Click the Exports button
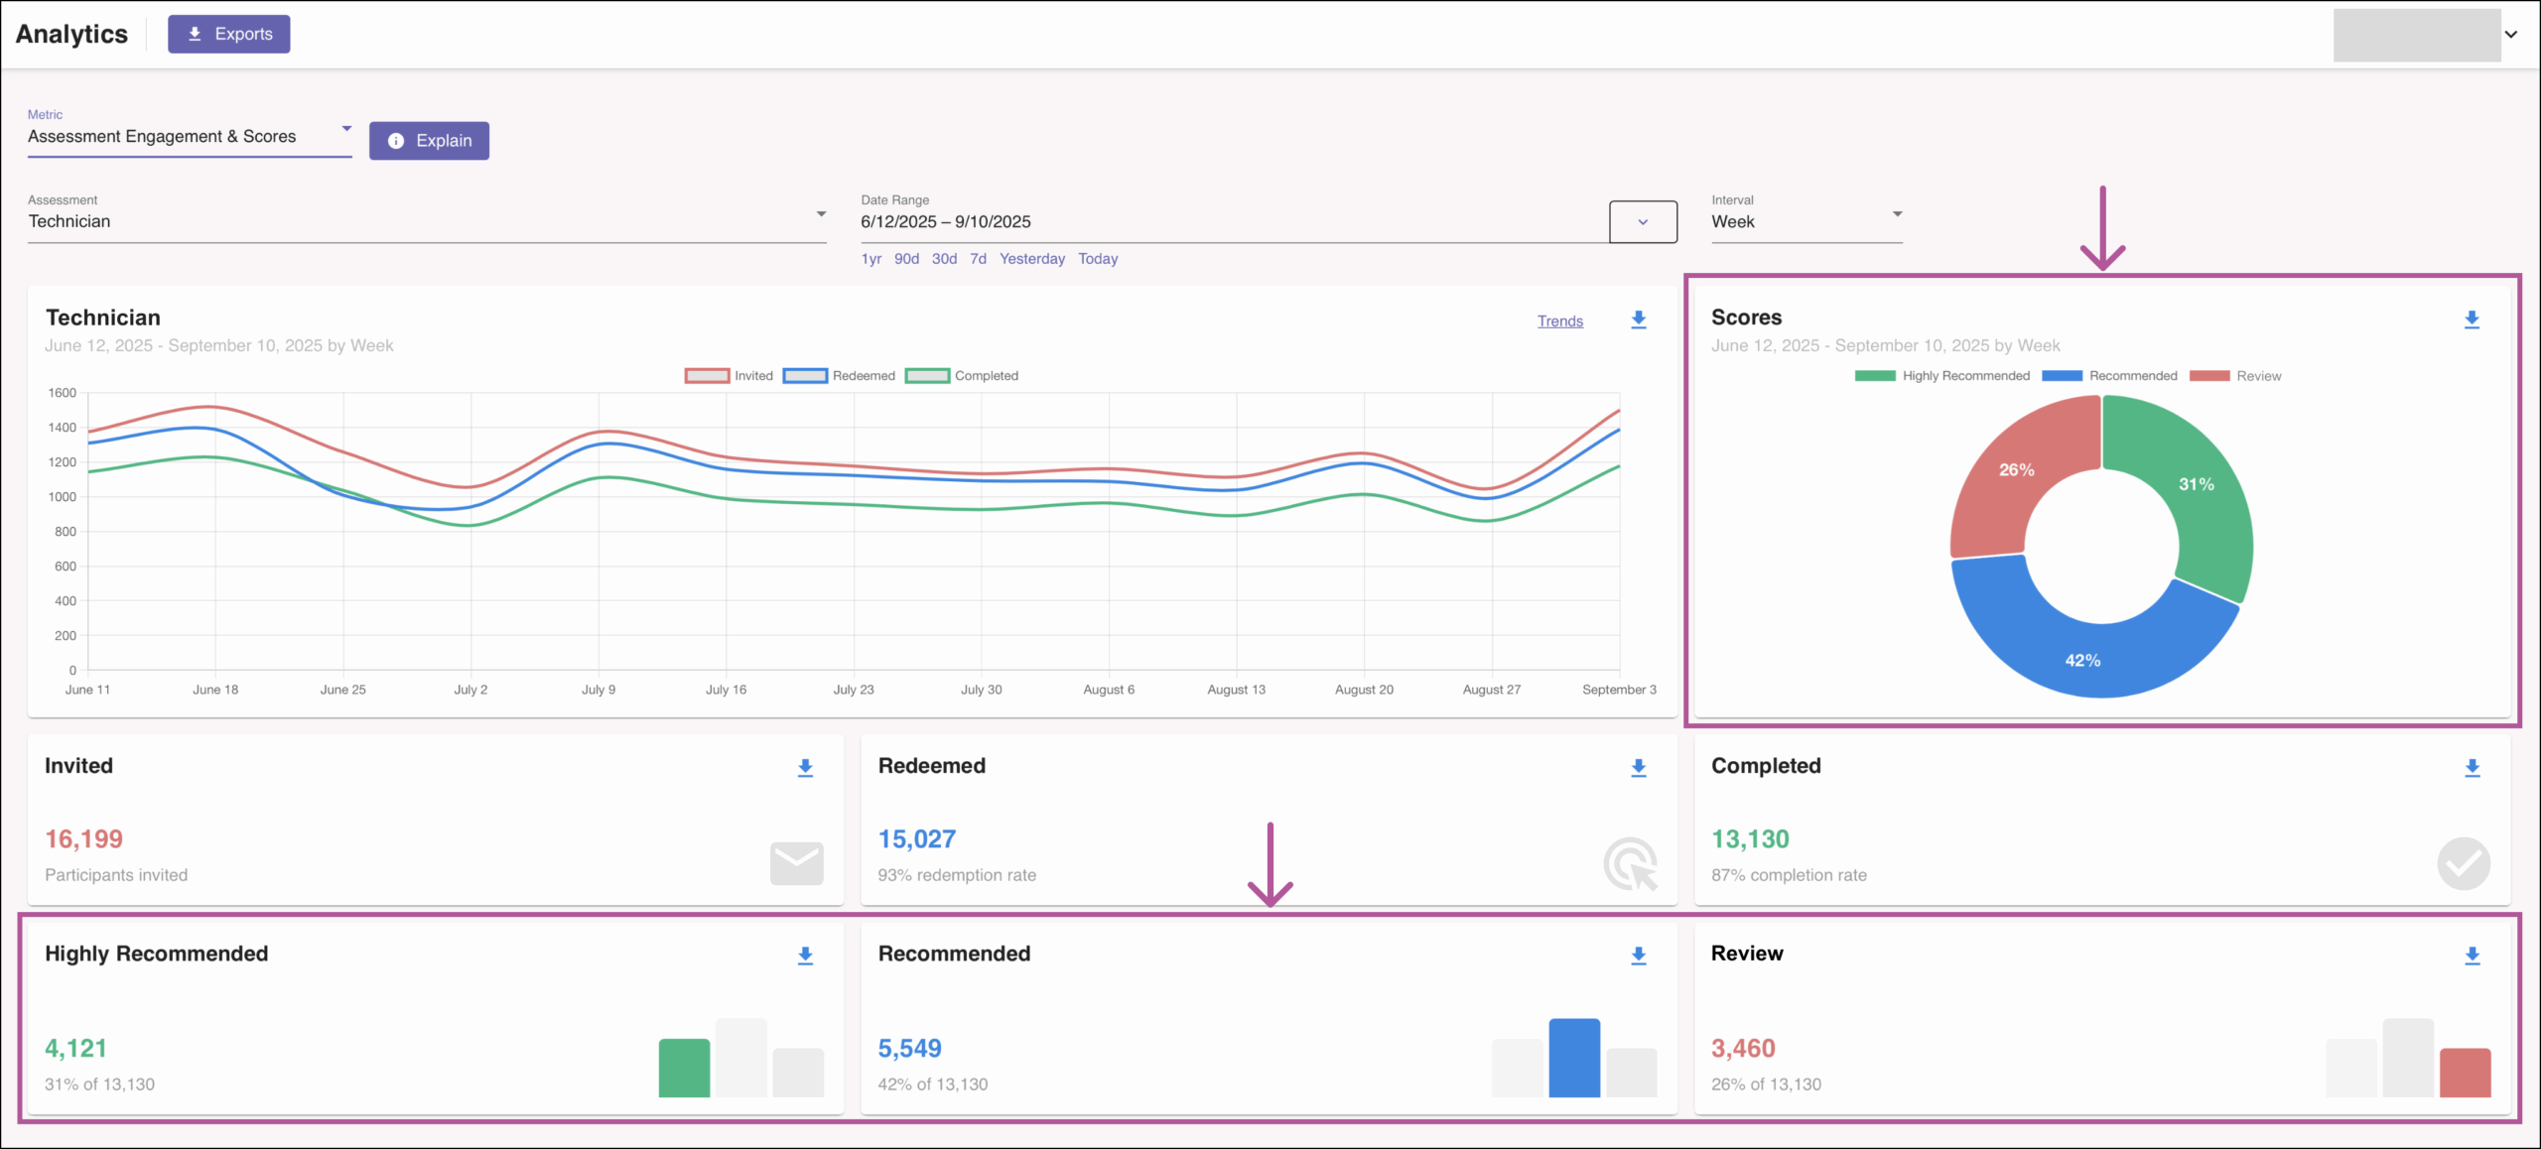This screenshot has height=1149, width=2541. (229, 34)
